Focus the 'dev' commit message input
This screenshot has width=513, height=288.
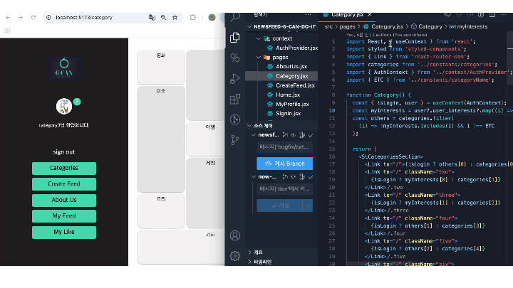click(x=284, y=188)
